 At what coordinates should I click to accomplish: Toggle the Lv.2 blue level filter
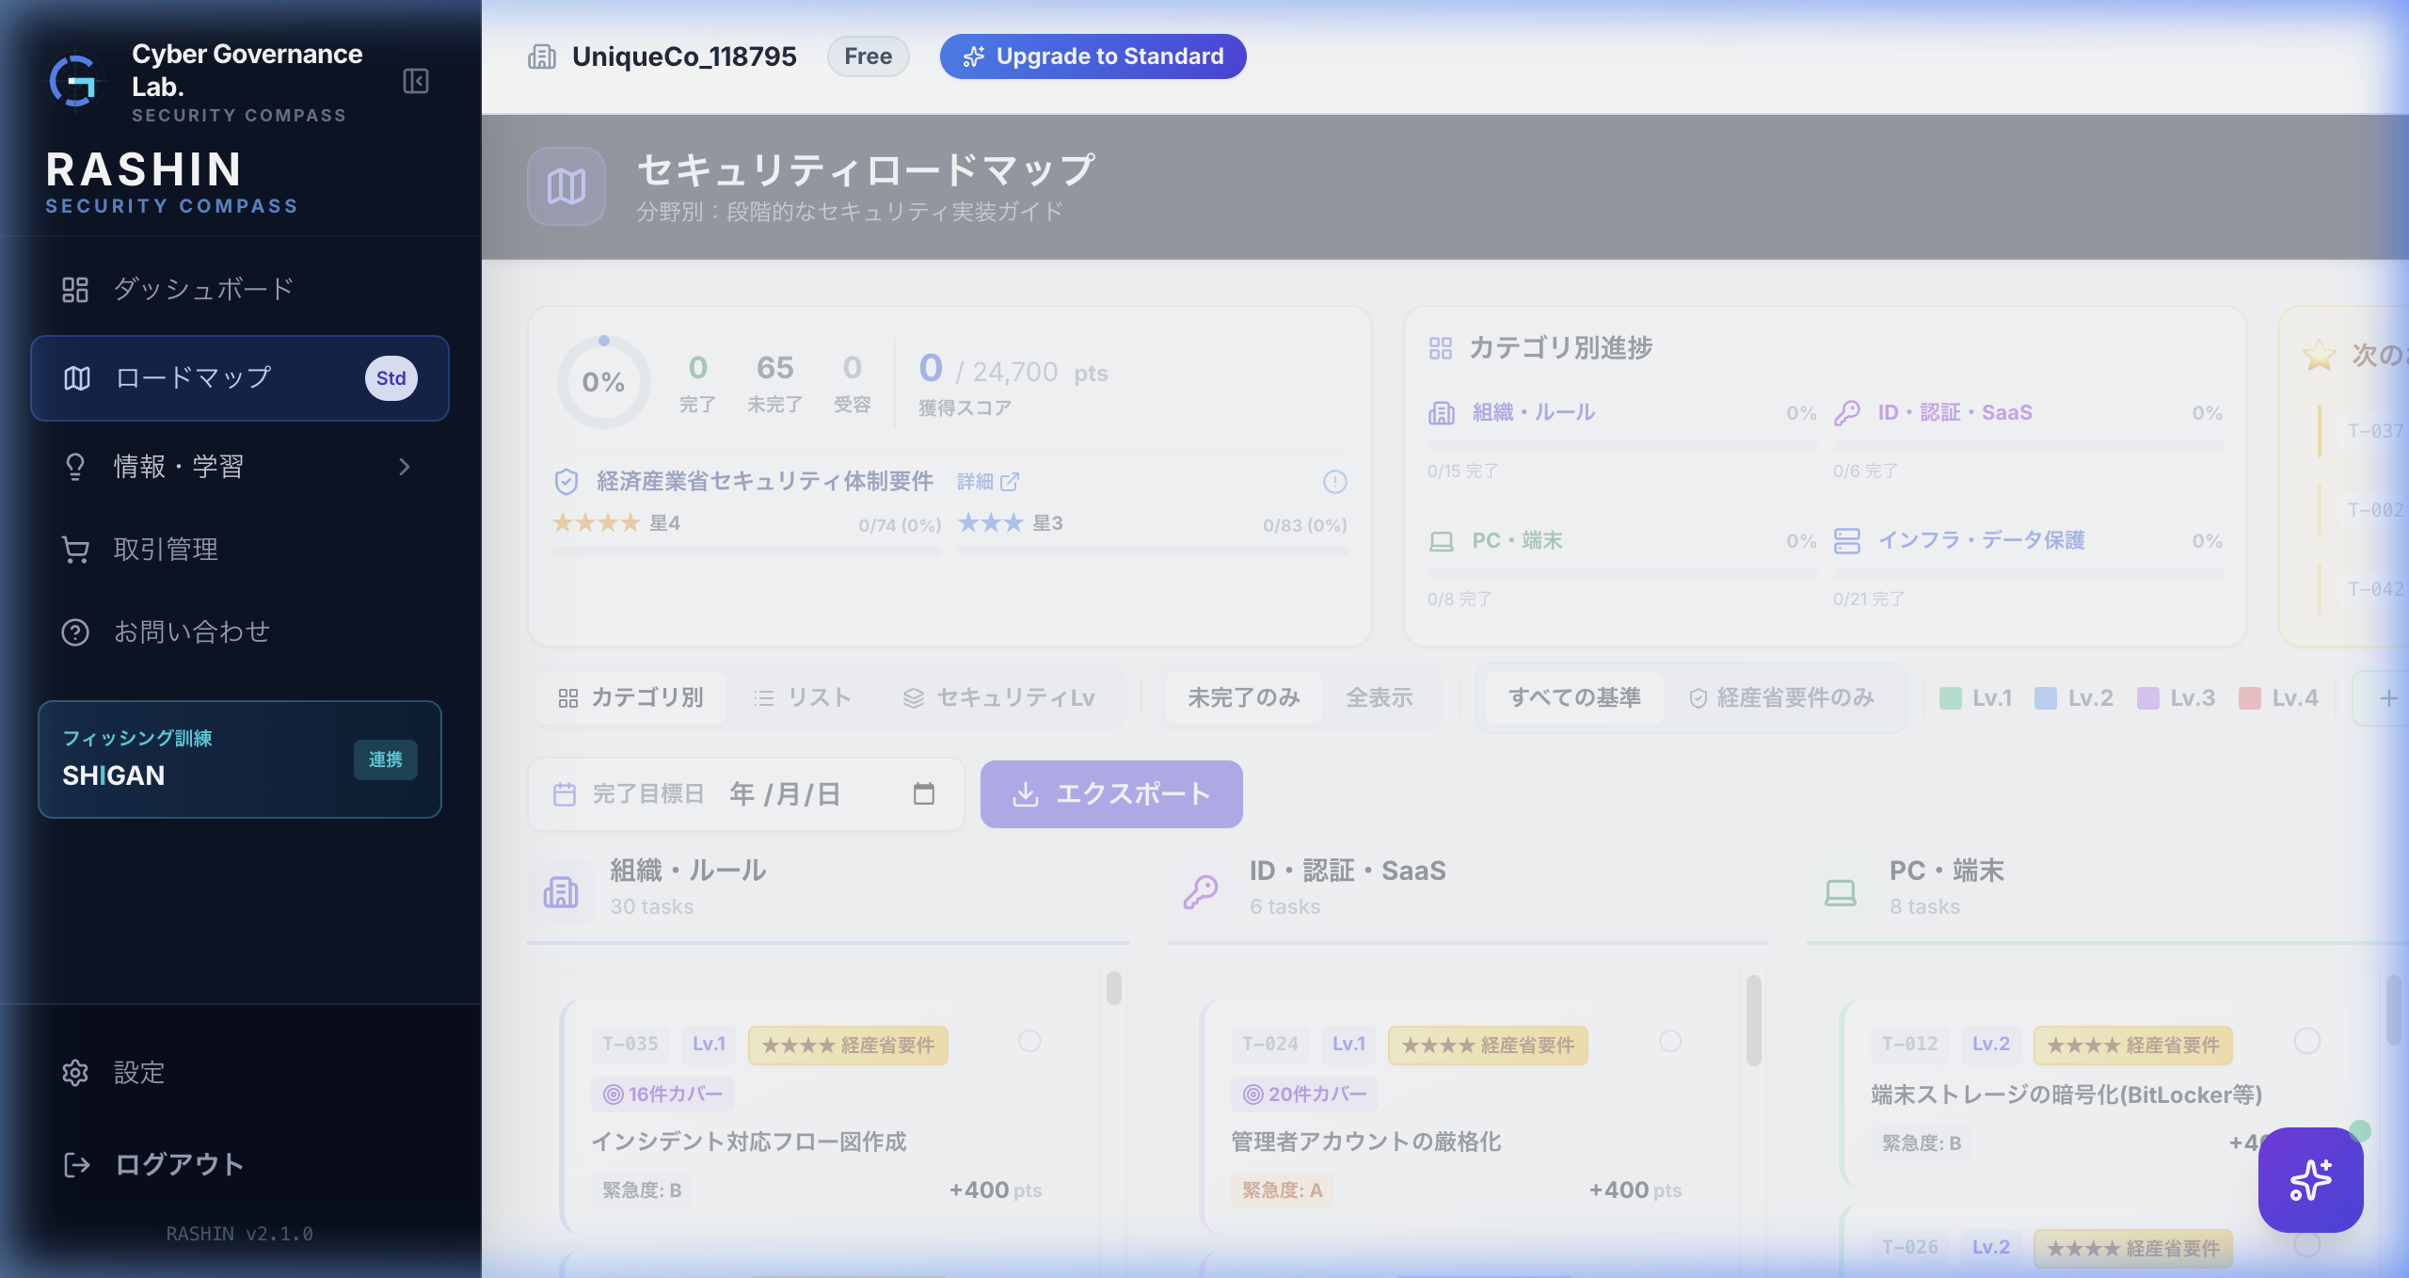pos(2074,698)
